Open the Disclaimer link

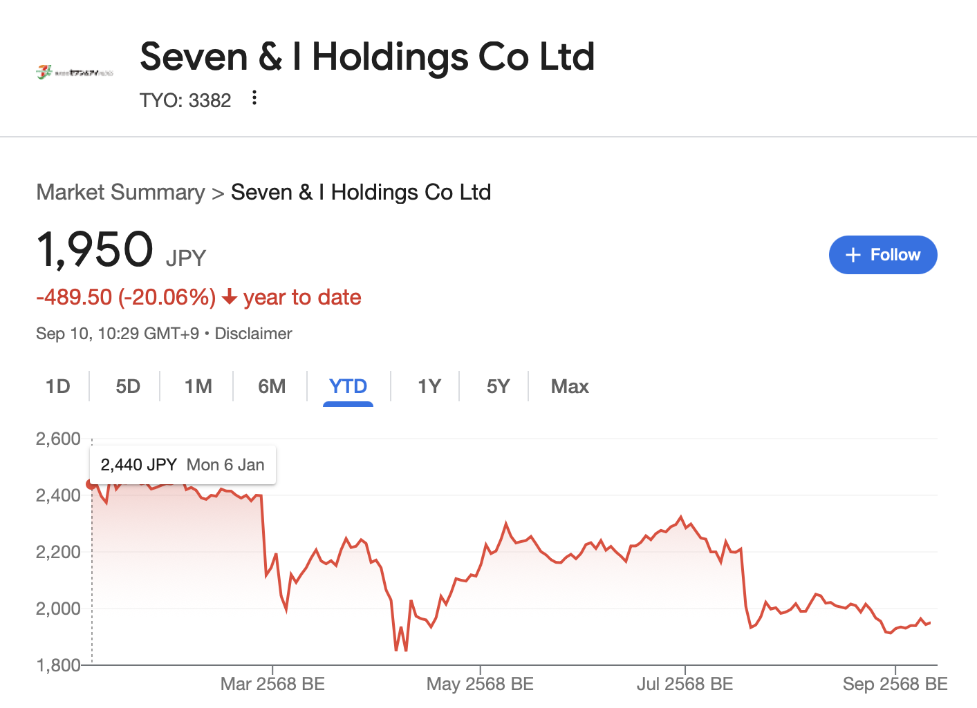[x=253, y=334]
